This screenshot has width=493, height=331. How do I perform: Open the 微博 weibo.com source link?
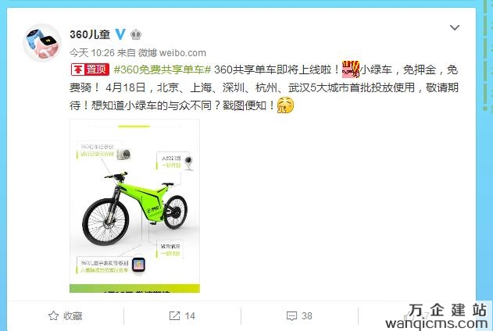[172, 53]
